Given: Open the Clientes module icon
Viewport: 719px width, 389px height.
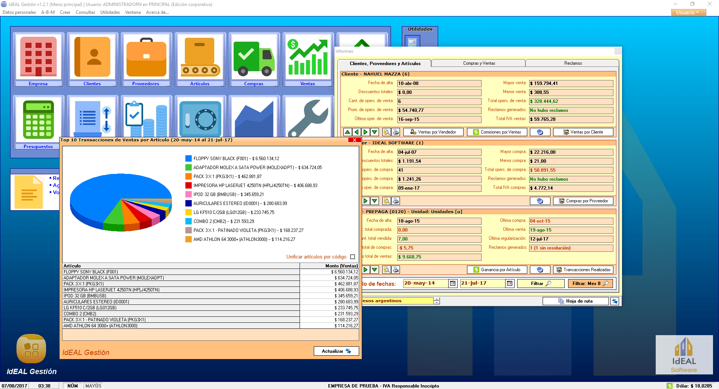Looking at the screenshot, I should pyautogui.click(x=92, y=59).
